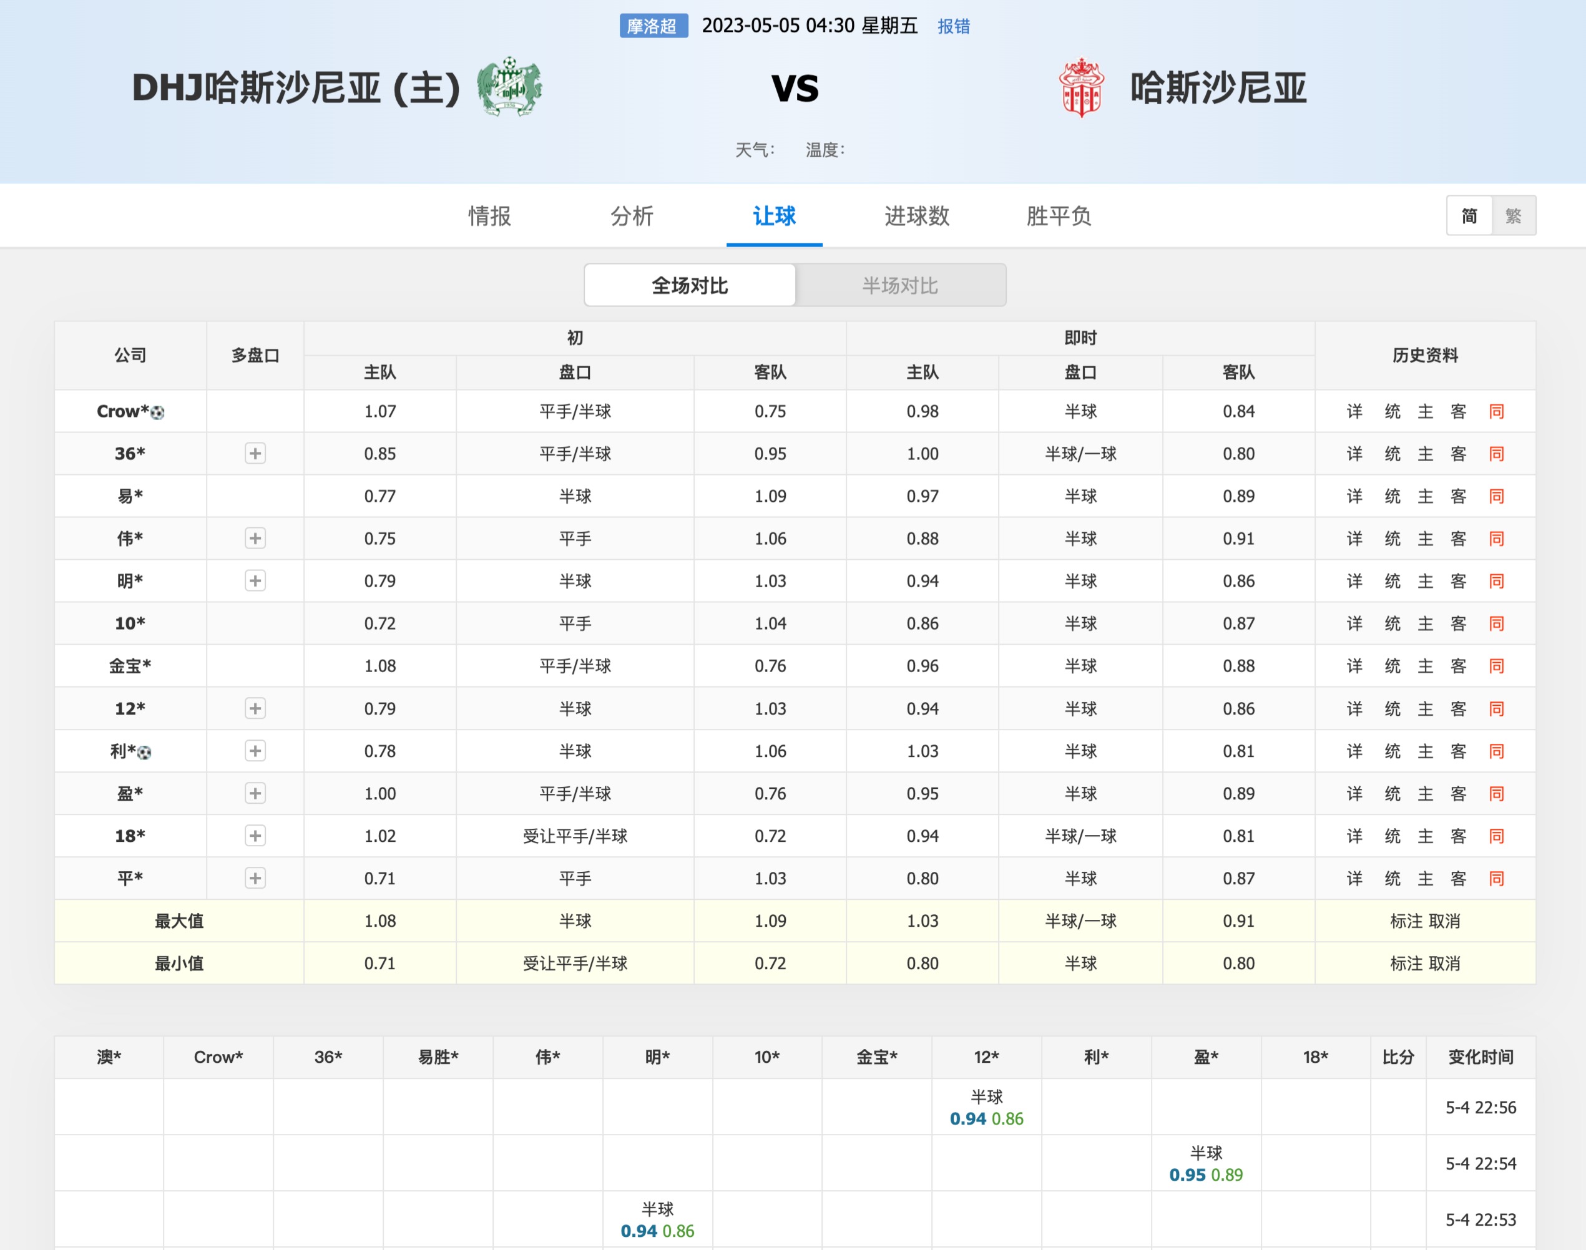1586x1250 pixels.
Task: Switch to 半场对比 comparison view
Action: [x=900, y=285]
